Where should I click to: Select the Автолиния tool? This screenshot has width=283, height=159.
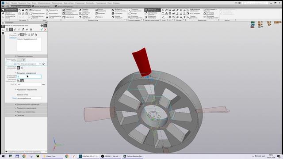(35, 10)
